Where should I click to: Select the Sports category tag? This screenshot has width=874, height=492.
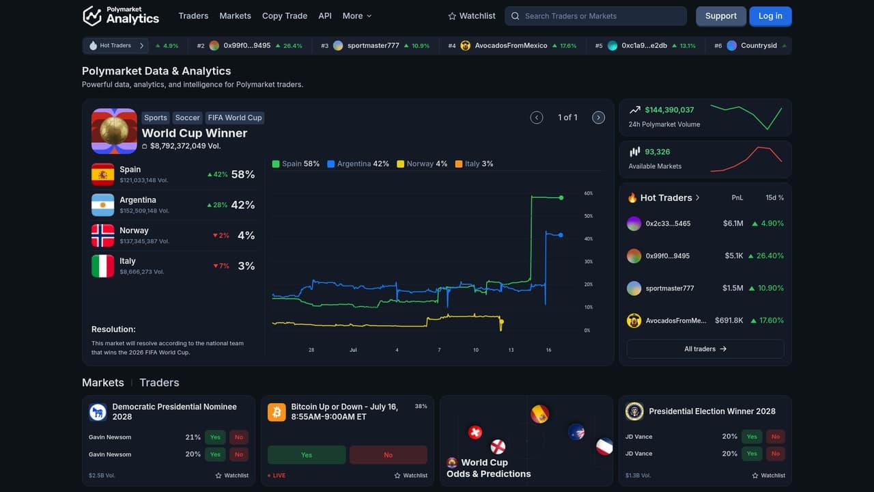[156, 118]
